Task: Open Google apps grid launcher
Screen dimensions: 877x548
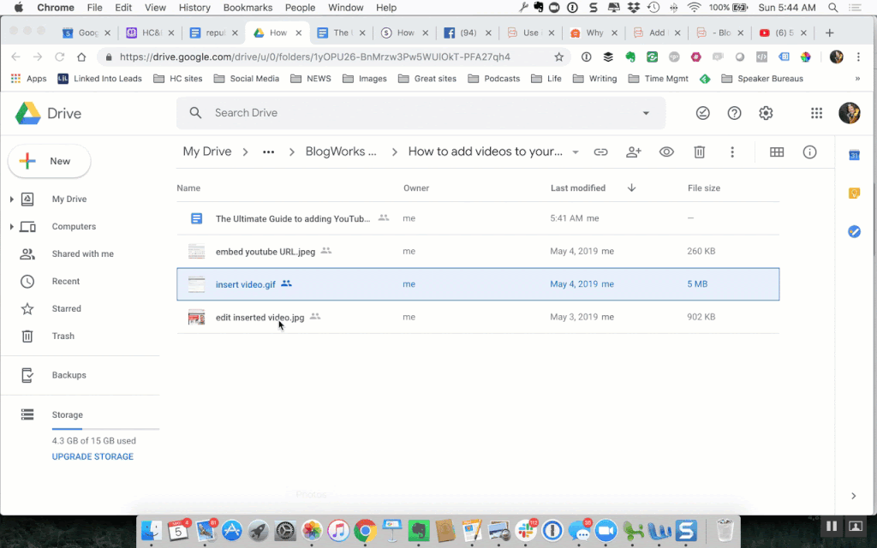Action: (816, 113)
